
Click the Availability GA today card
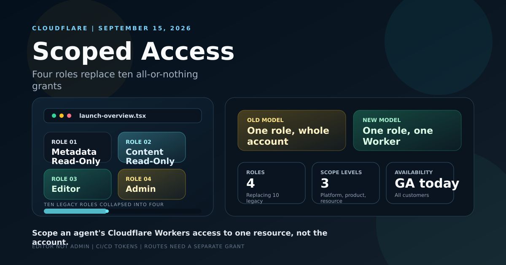(420, 183)
